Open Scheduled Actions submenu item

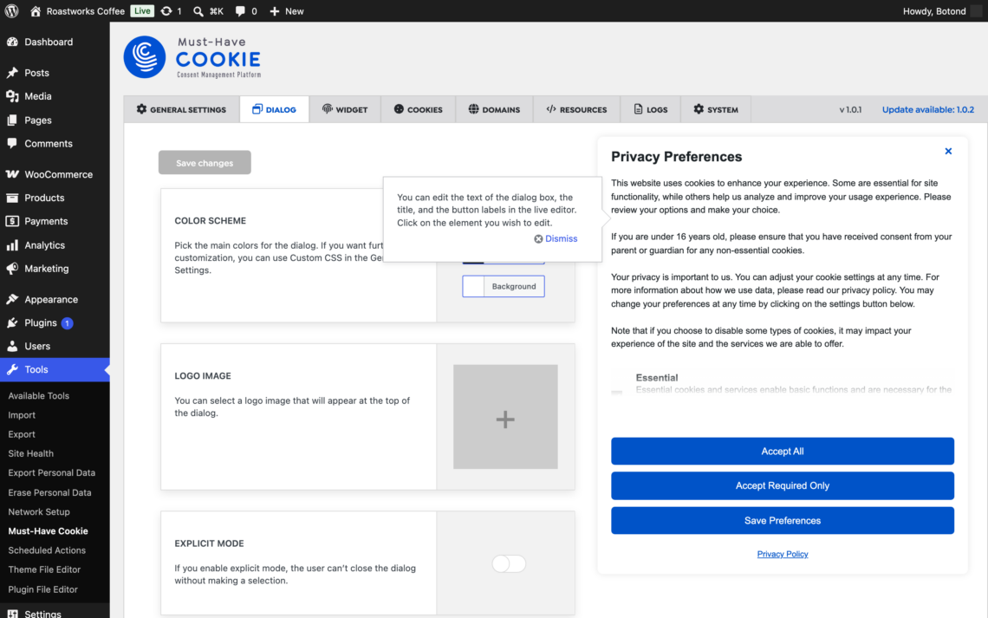click(x=47, y=550)
